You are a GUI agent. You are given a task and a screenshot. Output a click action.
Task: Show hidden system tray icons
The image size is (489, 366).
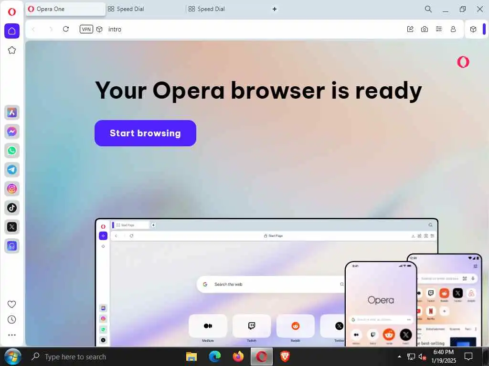[399, 356]
